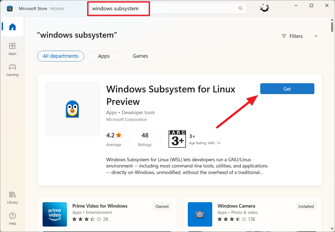Select the Home icon in sidebar
This screenshot has height=232, width=335.
(x=12, y=26)
